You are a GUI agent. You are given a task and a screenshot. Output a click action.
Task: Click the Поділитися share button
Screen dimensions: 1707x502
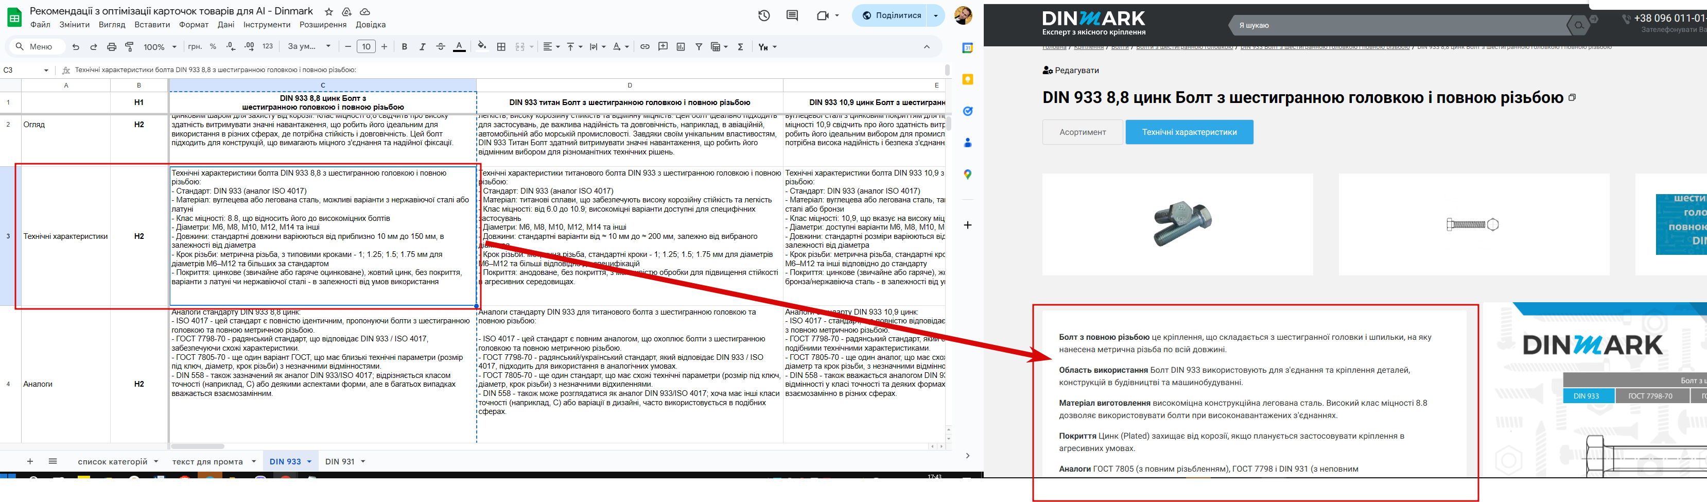click(x=891, y=15)
